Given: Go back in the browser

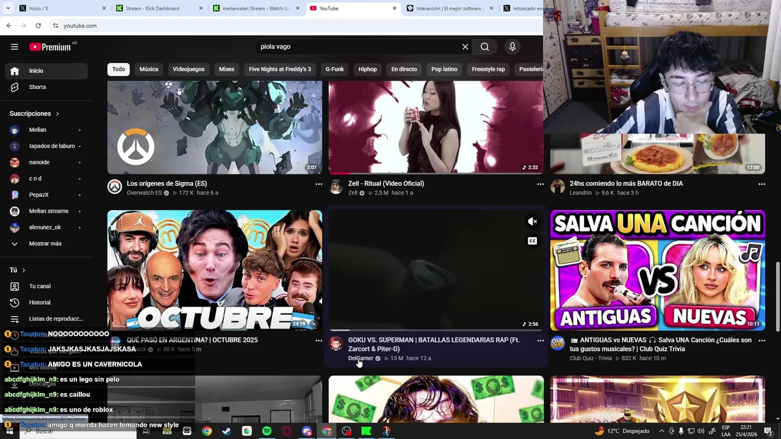Looking at the screenshot, I should (x=9, y=26).
